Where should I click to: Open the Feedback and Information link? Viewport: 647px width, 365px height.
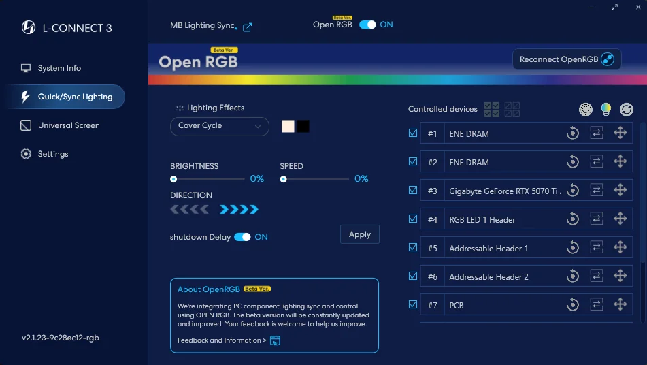point(222,340)
